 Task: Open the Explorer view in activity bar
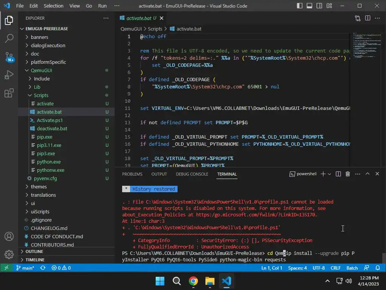9,20
